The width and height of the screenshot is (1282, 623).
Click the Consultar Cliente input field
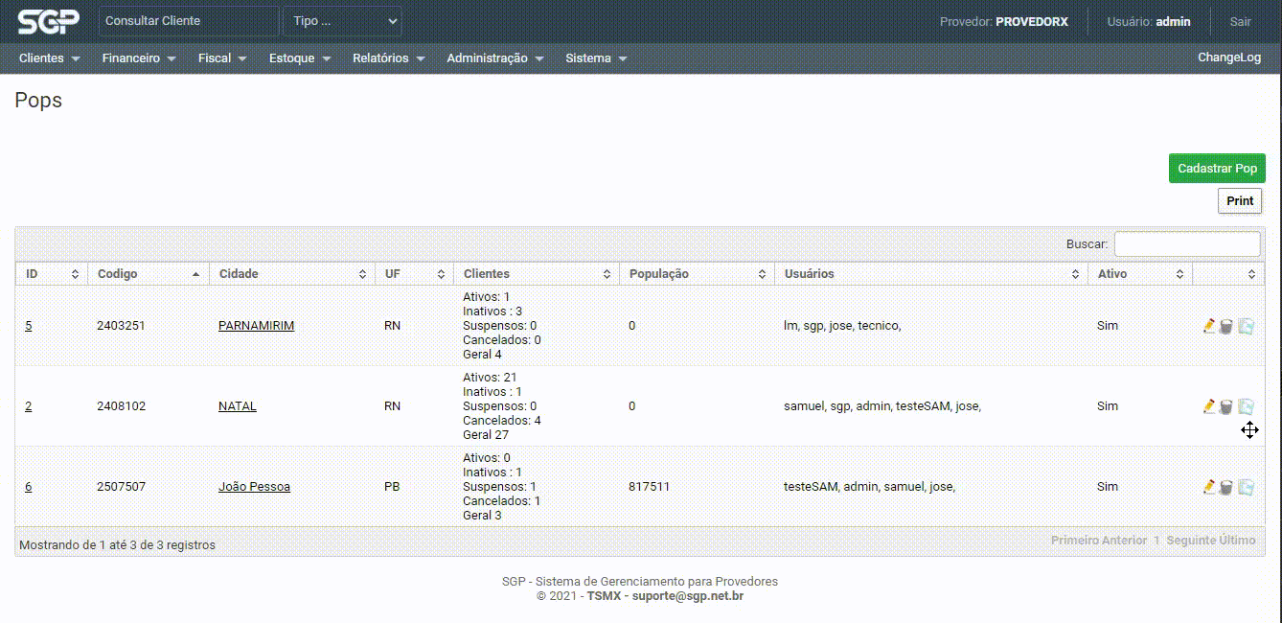[189, 21]
